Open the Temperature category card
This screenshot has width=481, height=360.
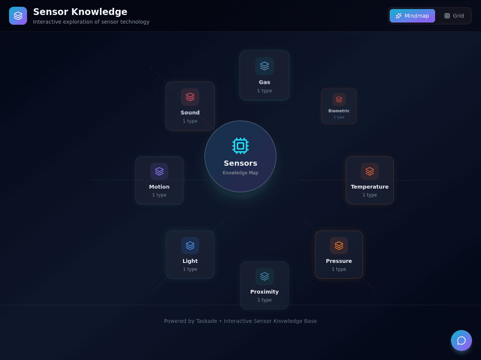click(370, 180)
